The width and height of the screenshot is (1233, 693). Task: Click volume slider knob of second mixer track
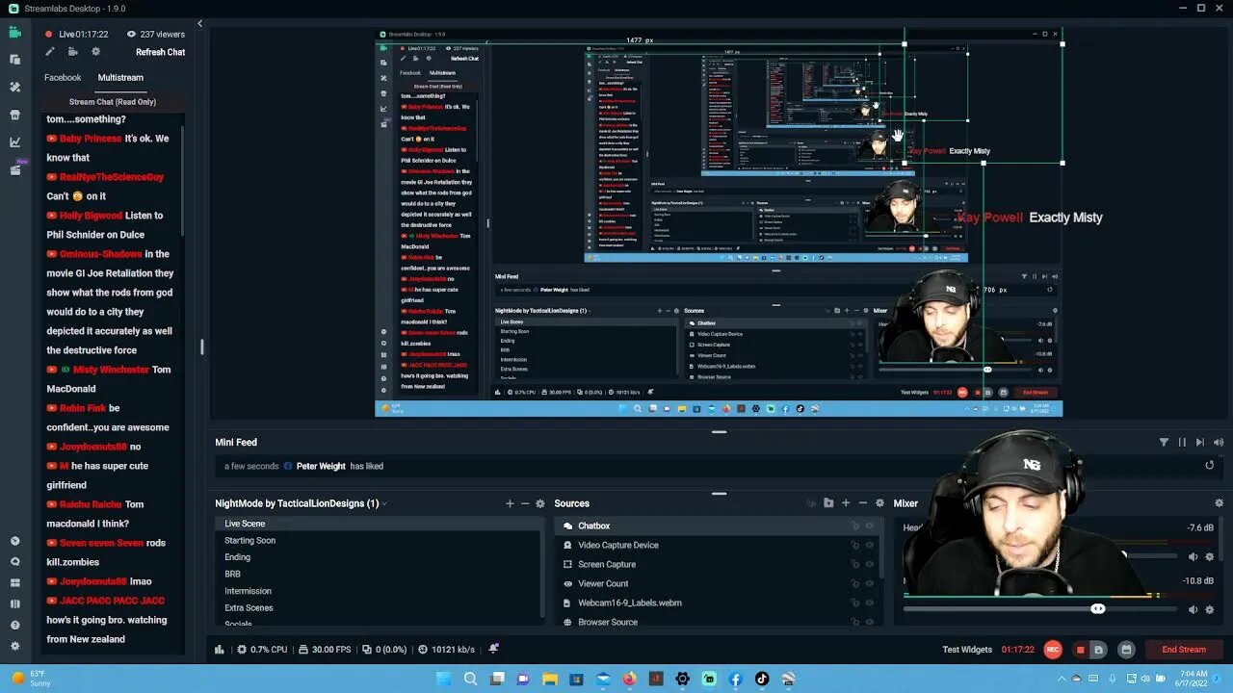click(x=1097, y=608)
